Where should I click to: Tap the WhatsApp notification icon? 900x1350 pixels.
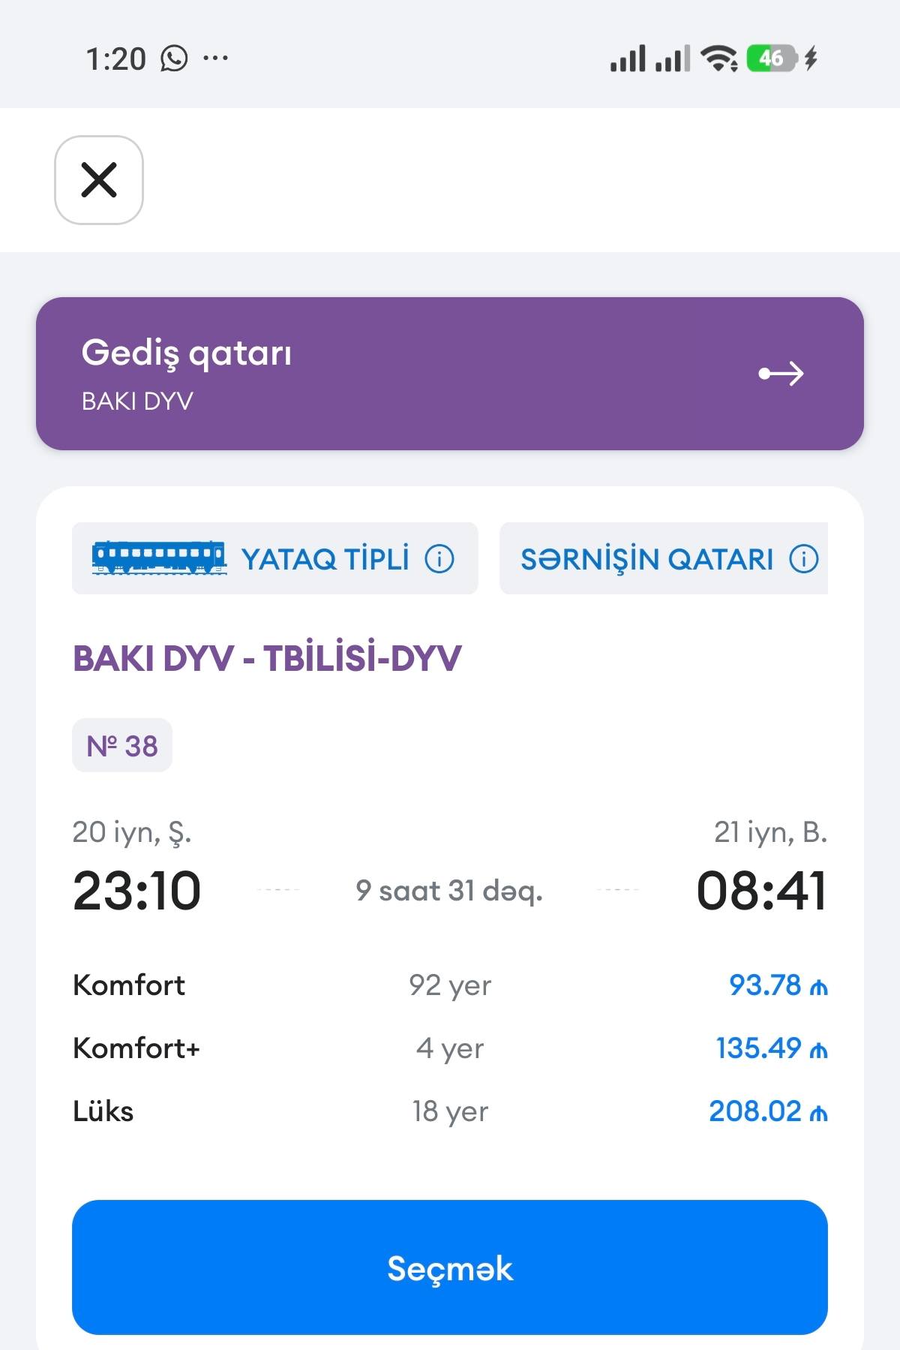tap(174, 59)
